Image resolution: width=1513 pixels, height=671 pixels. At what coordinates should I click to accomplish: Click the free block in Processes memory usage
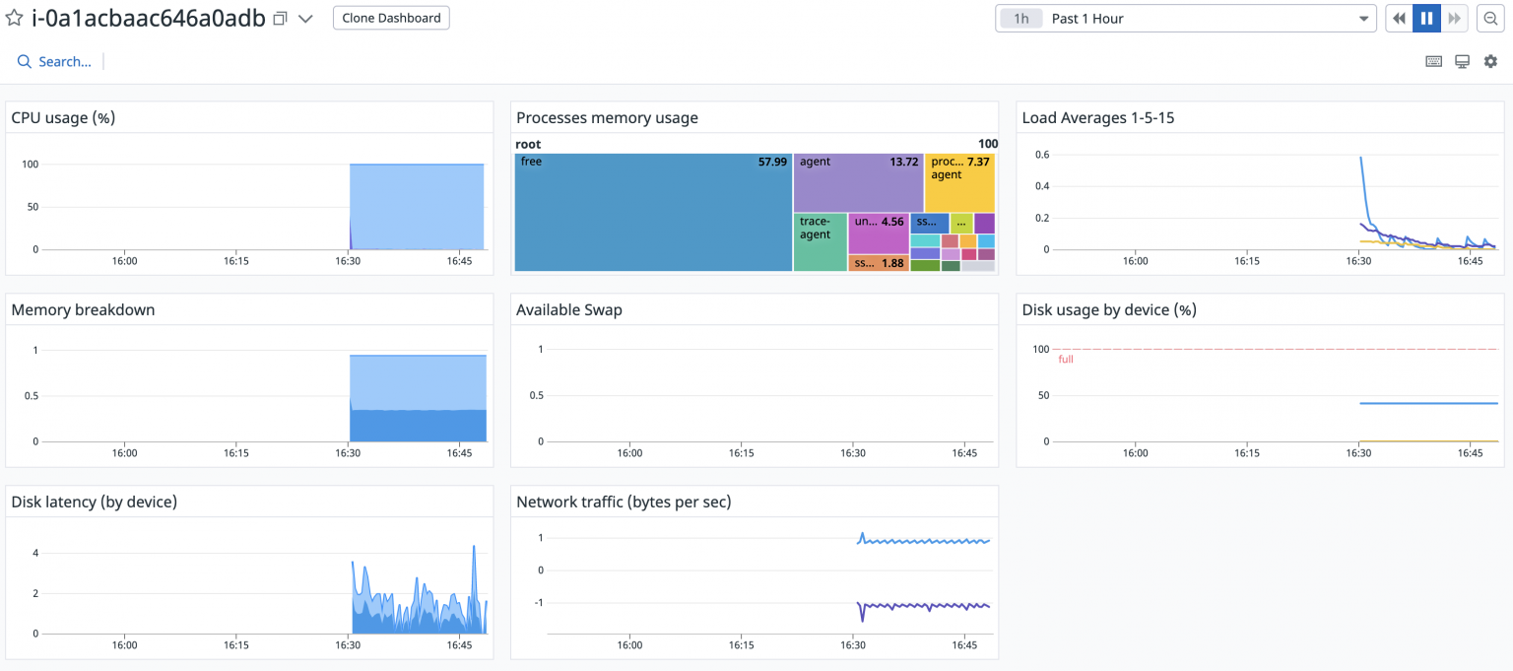pyautogui.click(x=650, y=210)
